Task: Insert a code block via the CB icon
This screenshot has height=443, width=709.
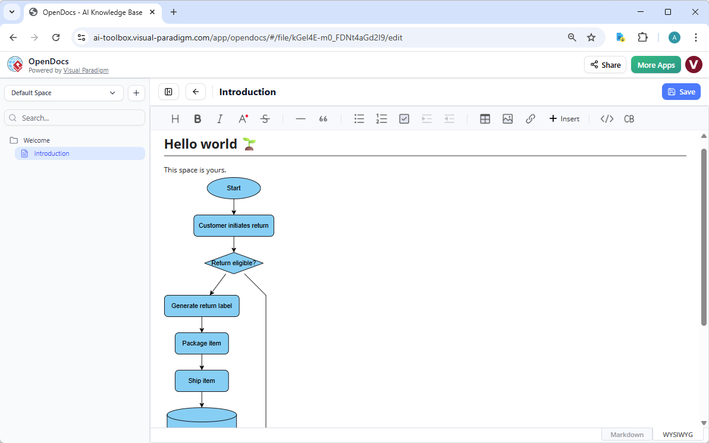Action: [x=629, y=118]
